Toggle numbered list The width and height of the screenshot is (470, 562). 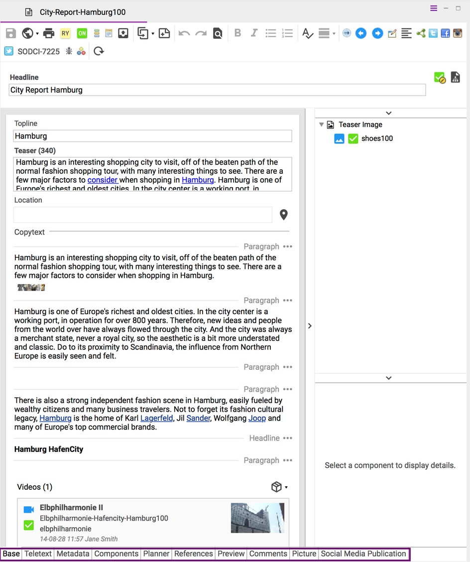coord(287,33)
